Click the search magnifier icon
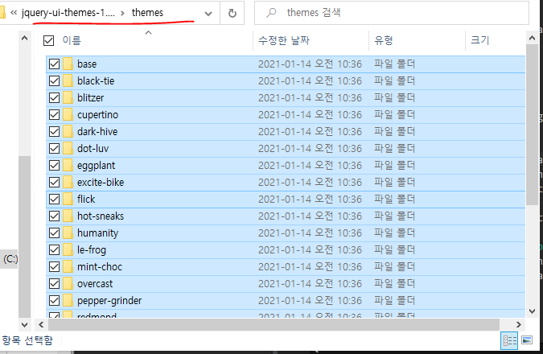 [271, 13]
